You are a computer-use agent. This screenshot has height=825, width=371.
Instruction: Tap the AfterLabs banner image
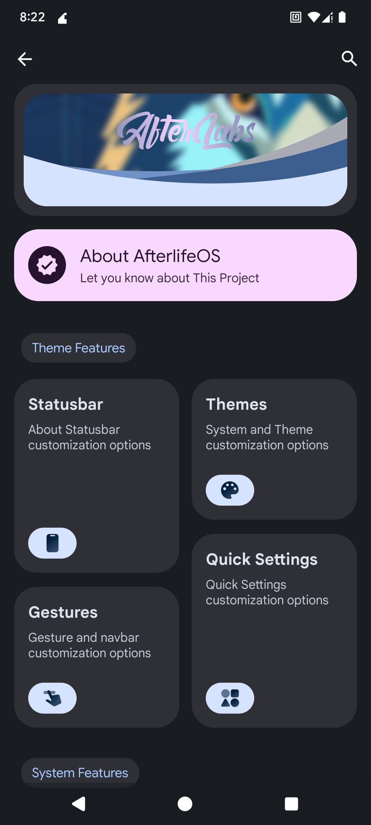click(185, 150)
